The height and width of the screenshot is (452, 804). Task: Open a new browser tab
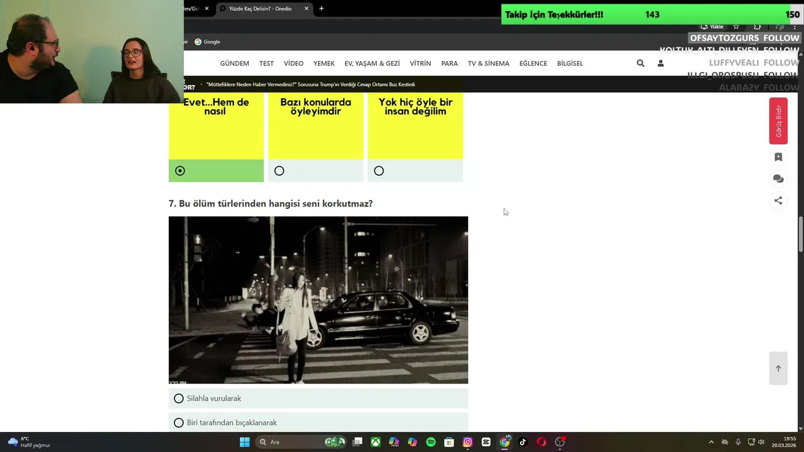click(322, 8)
